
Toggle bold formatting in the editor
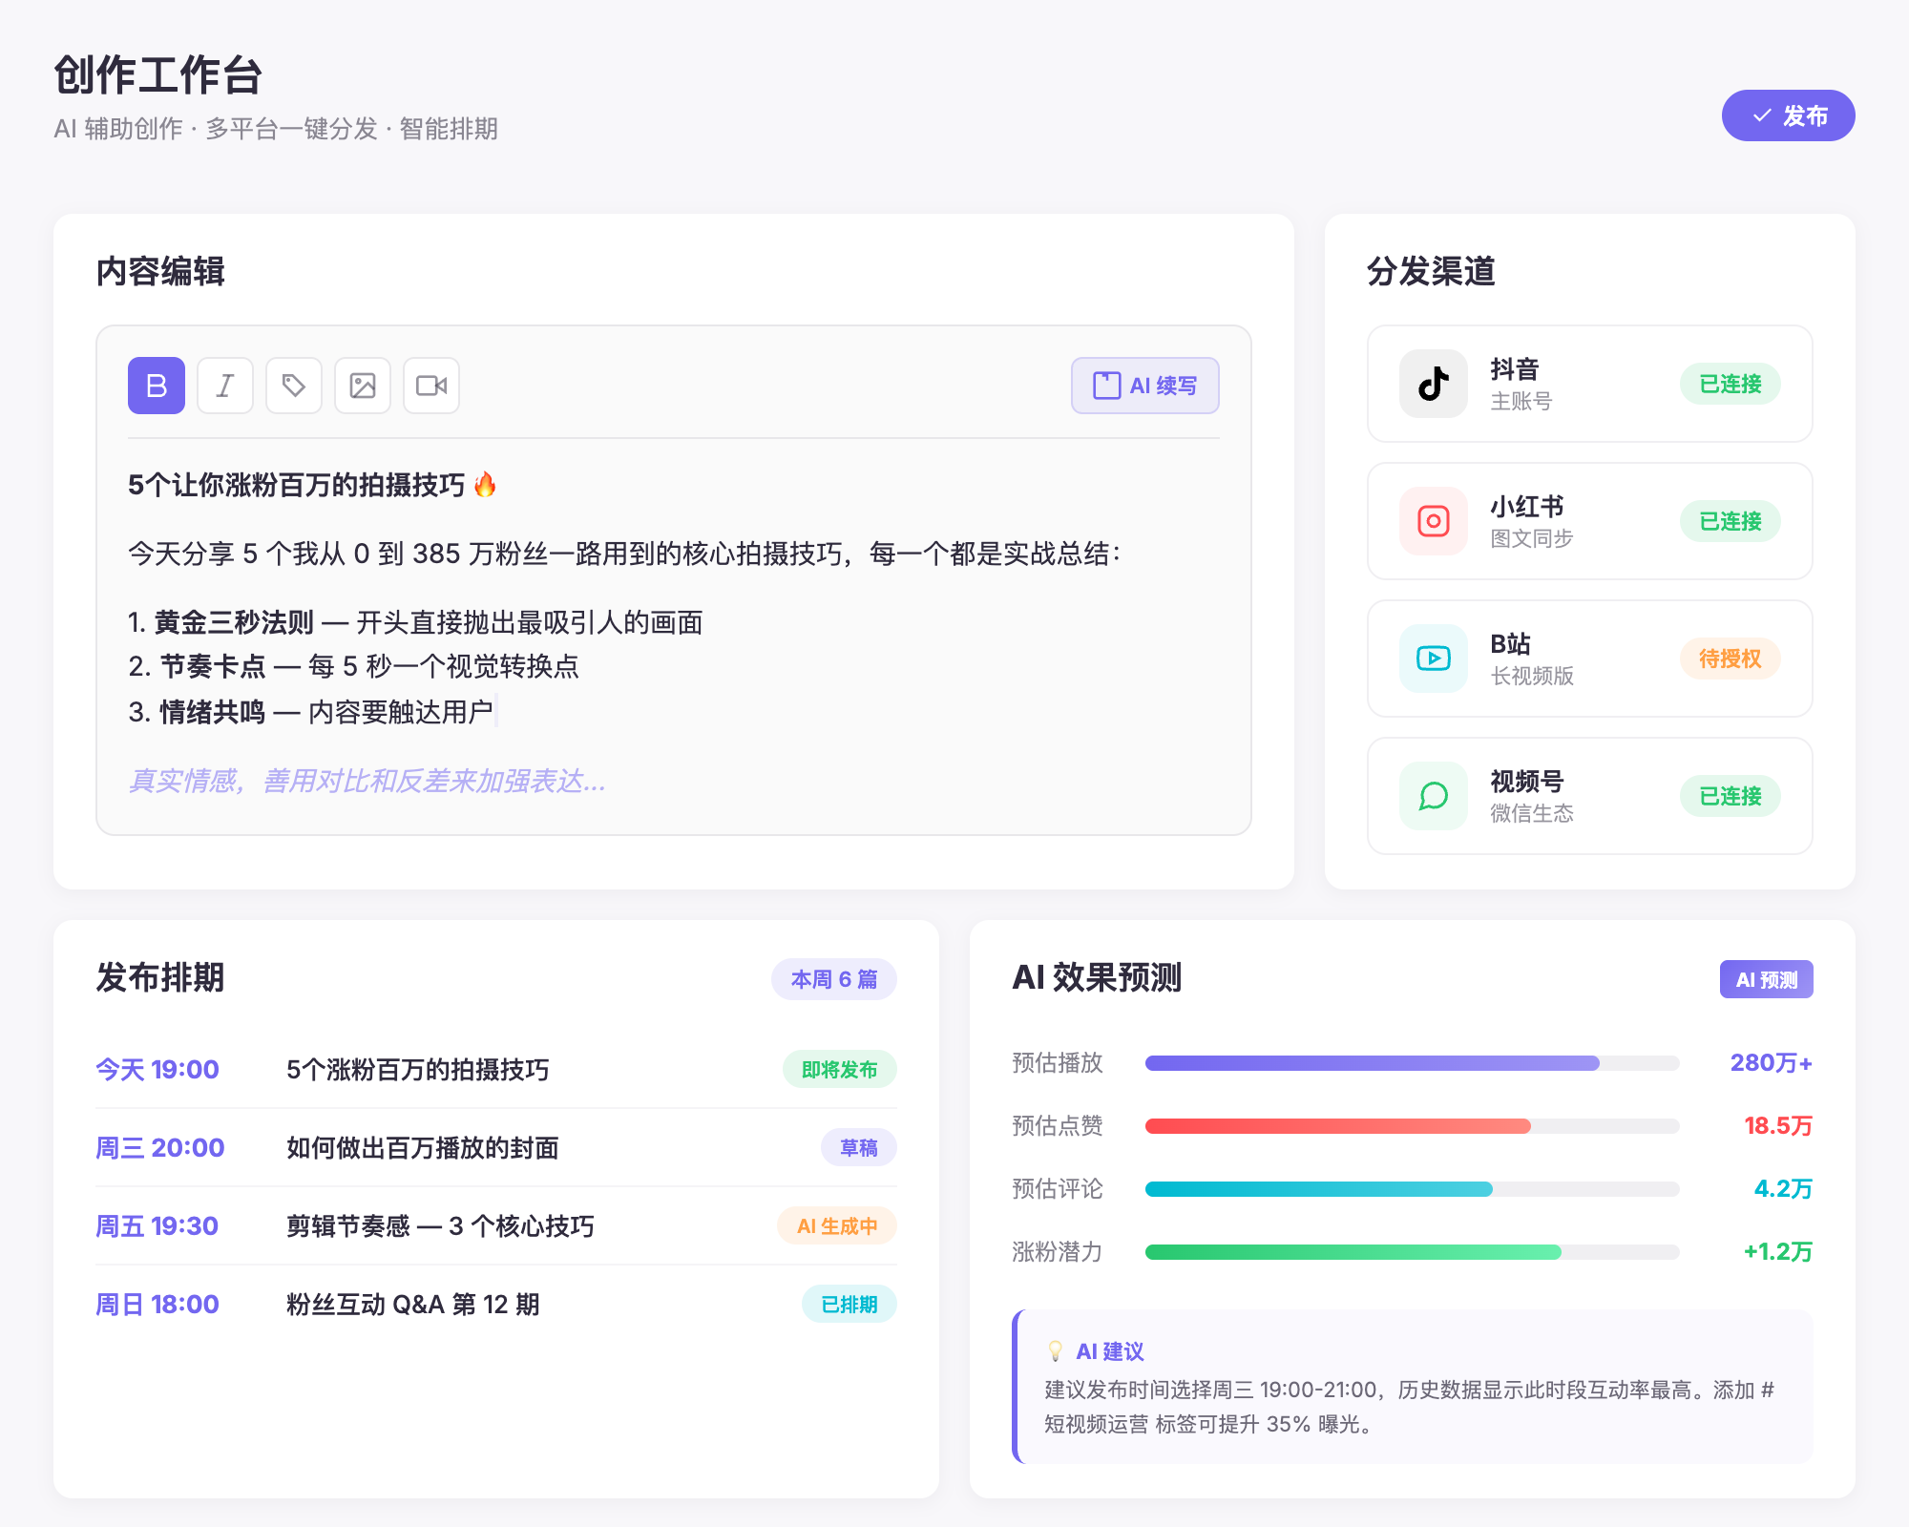tap(156, 386)
